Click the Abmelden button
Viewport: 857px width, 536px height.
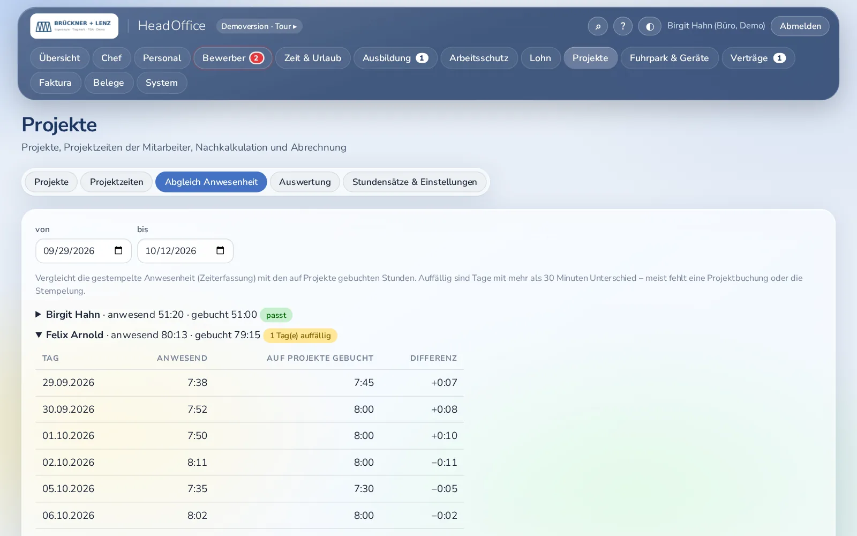point(800,26)
